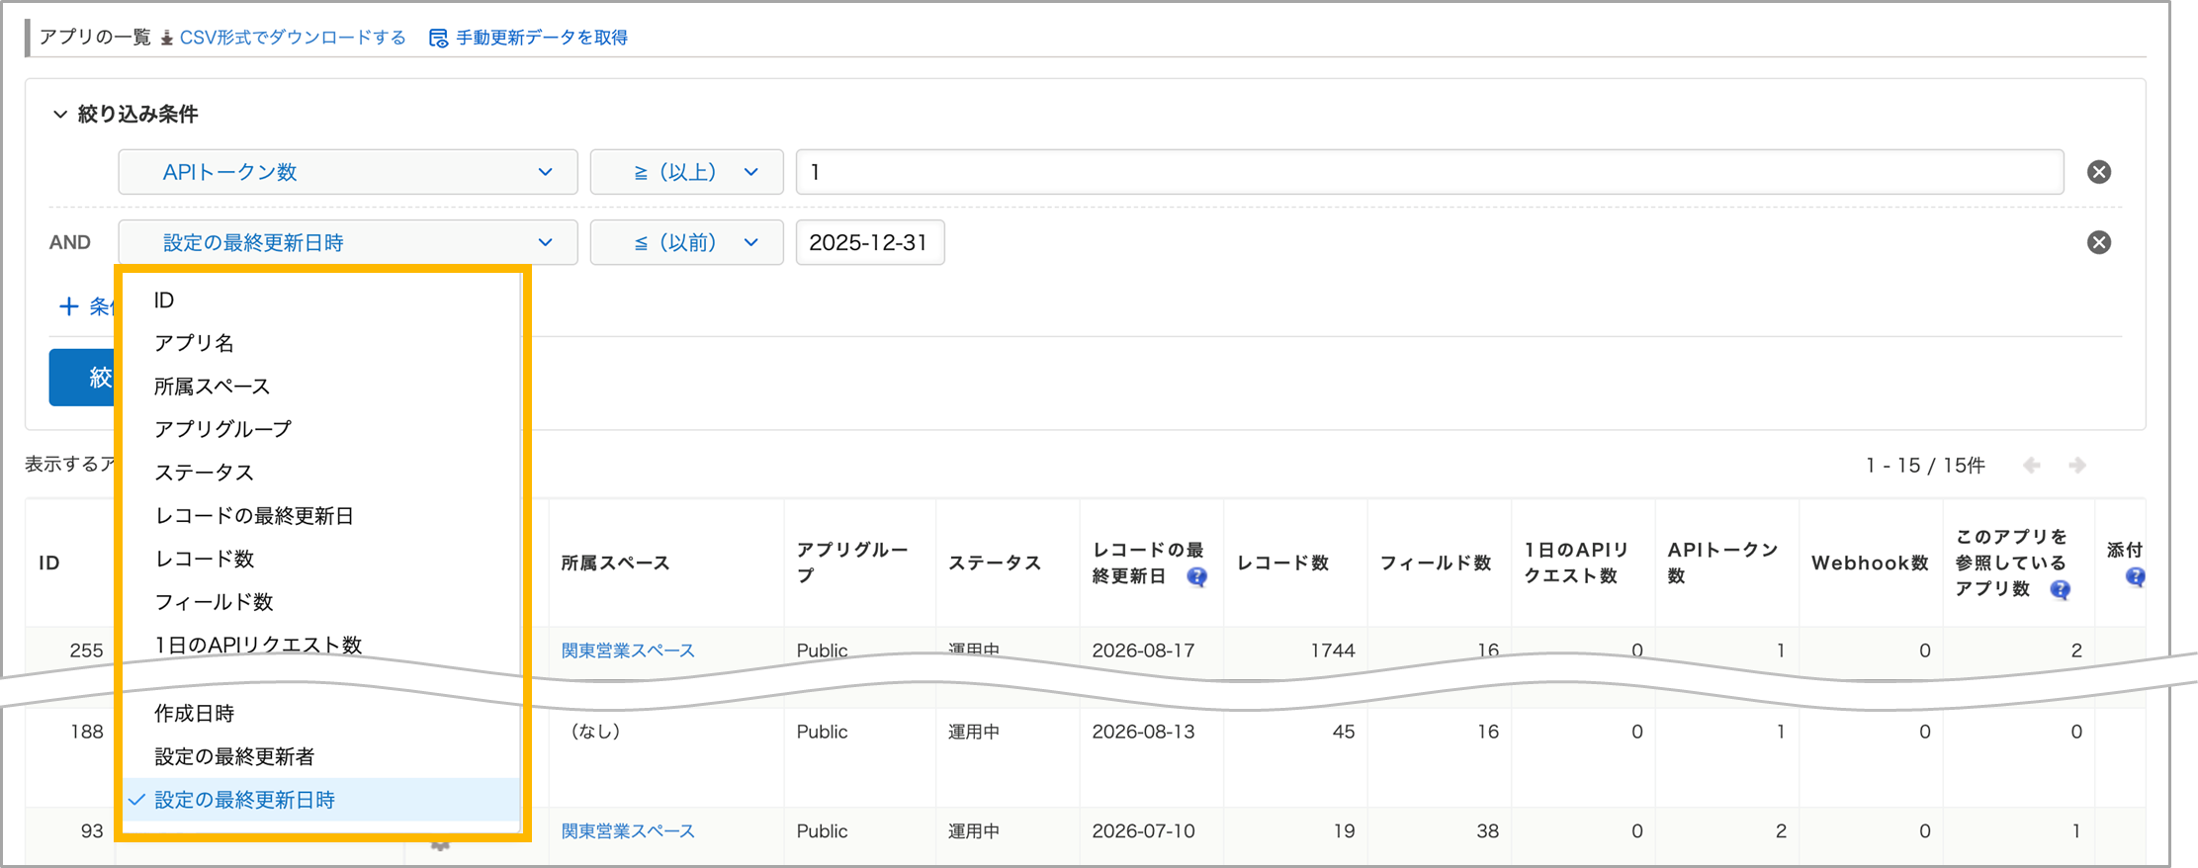Download app list as CSV

[293, 38]
